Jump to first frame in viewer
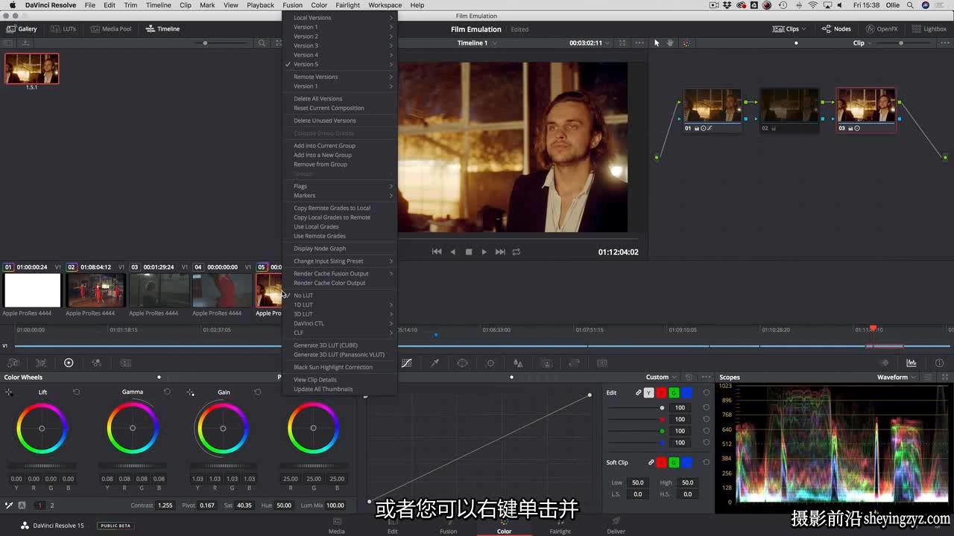The width and height of the screenshot is (954, 536). coord(437,252)
